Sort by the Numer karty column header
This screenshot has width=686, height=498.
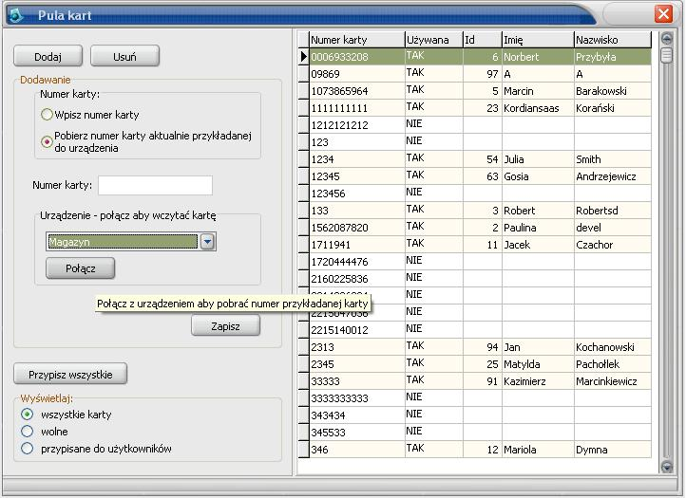click(357, 40)
